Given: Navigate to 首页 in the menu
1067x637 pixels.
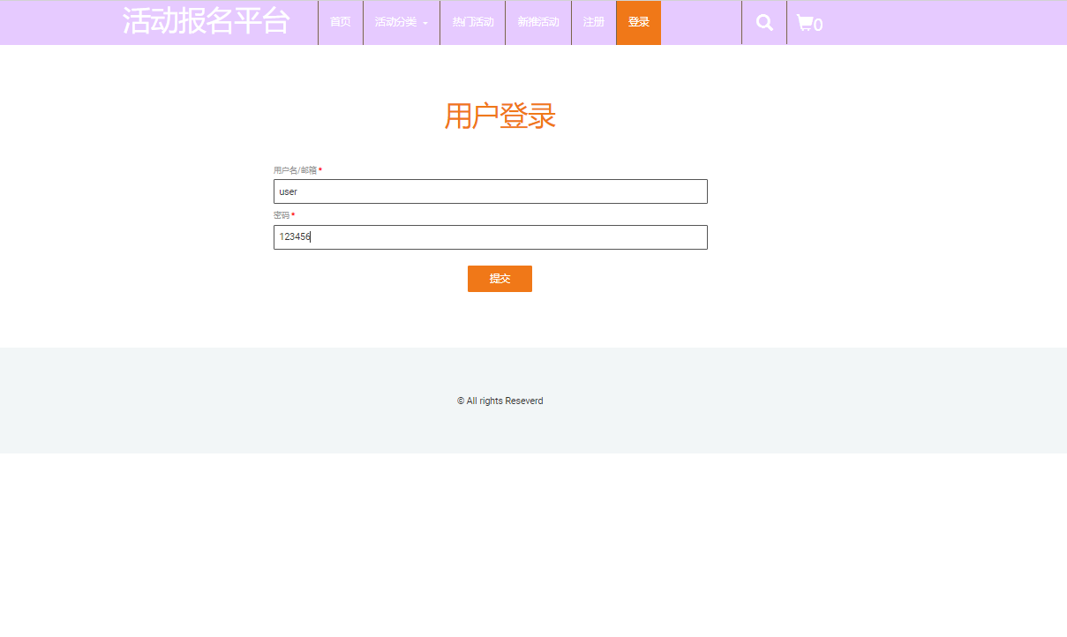Looking at the screenshot, I should [x=340, y=23].
